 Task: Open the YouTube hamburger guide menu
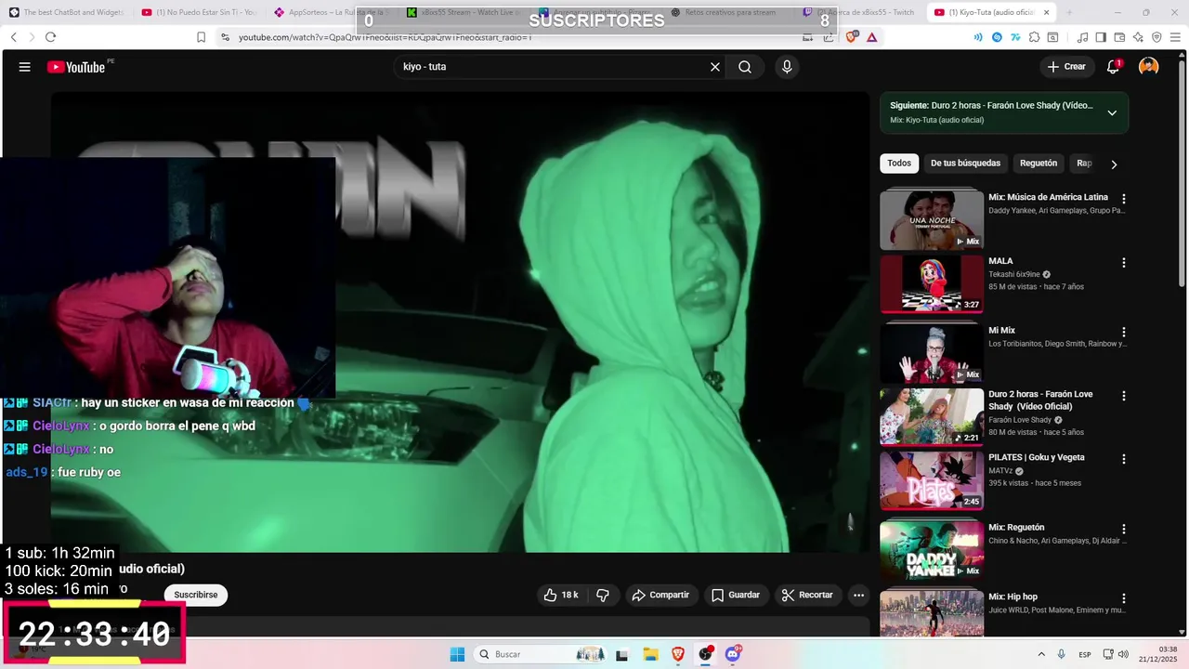25,67
